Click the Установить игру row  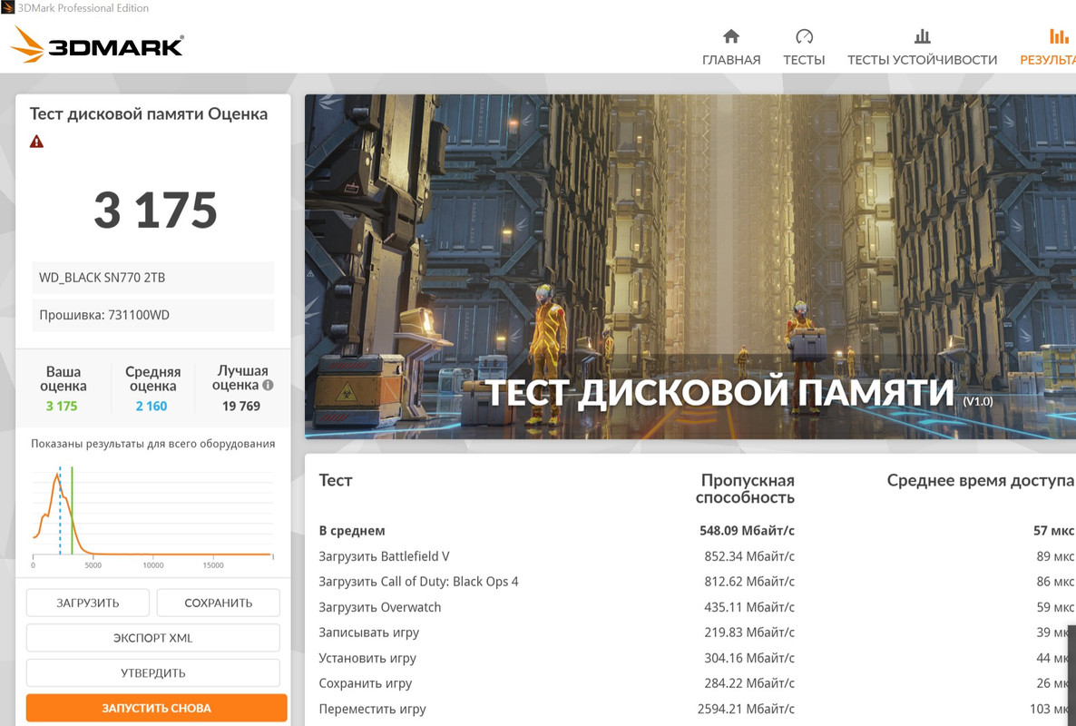coord(697,657)
